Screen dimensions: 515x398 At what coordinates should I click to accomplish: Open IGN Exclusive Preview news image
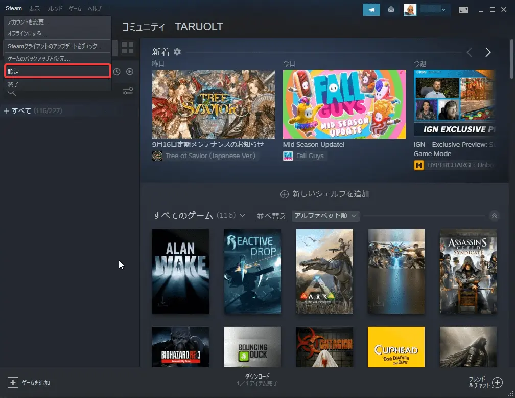pos(454,103)
